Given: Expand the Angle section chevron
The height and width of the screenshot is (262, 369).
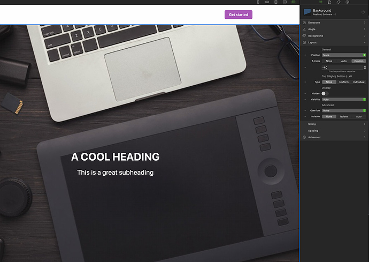Looking at the screenshot, I should click(365, 29).
